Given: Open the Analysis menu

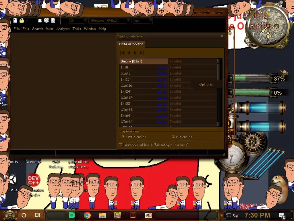Looking at the screenshot, I should click(x=63, y=29).
